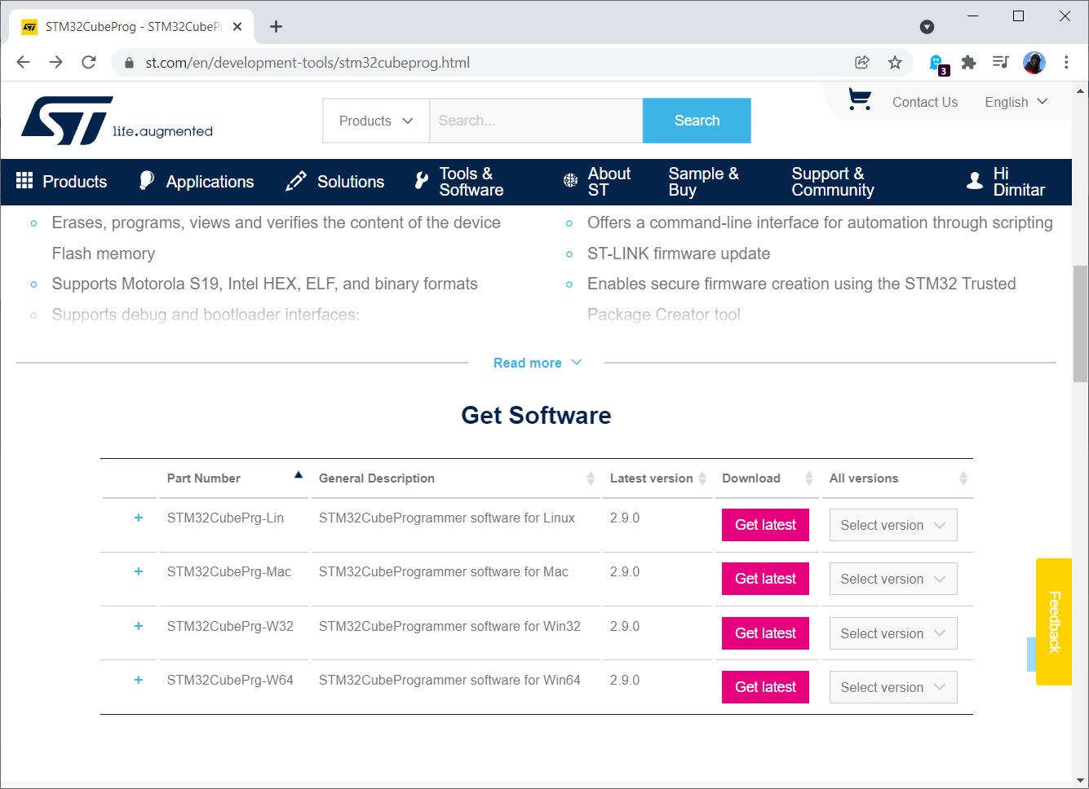Open Products category dropdown beside search
The width and height of the screenshot is (1089, 789).
(376, 121)
